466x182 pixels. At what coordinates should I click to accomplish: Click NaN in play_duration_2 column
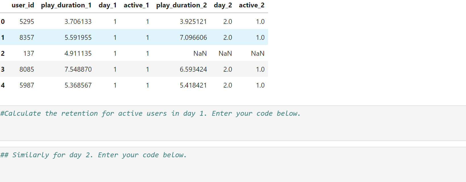(200, 53)
